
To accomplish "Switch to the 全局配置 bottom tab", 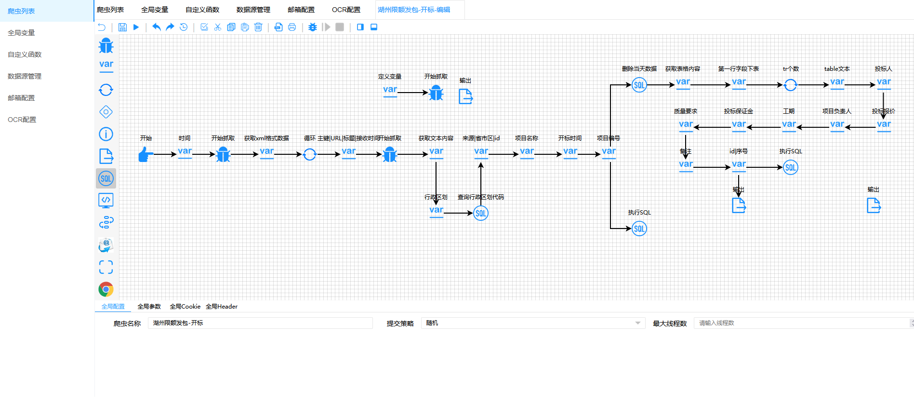I will click(113, 307).
